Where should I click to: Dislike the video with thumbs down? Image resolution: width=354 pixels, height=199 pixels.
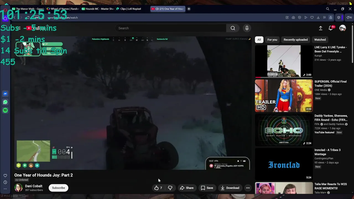coord(170,188)
